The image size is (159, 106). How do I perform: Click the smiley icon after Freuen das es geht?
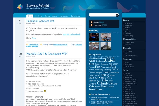tap(45, 91)
